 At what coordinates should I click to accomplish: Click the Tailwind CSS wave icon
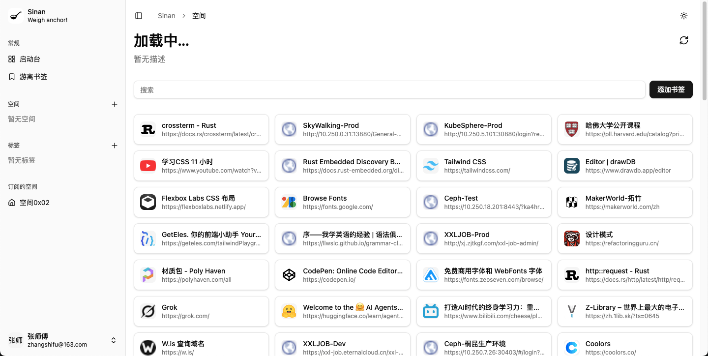tap(431, 166)
